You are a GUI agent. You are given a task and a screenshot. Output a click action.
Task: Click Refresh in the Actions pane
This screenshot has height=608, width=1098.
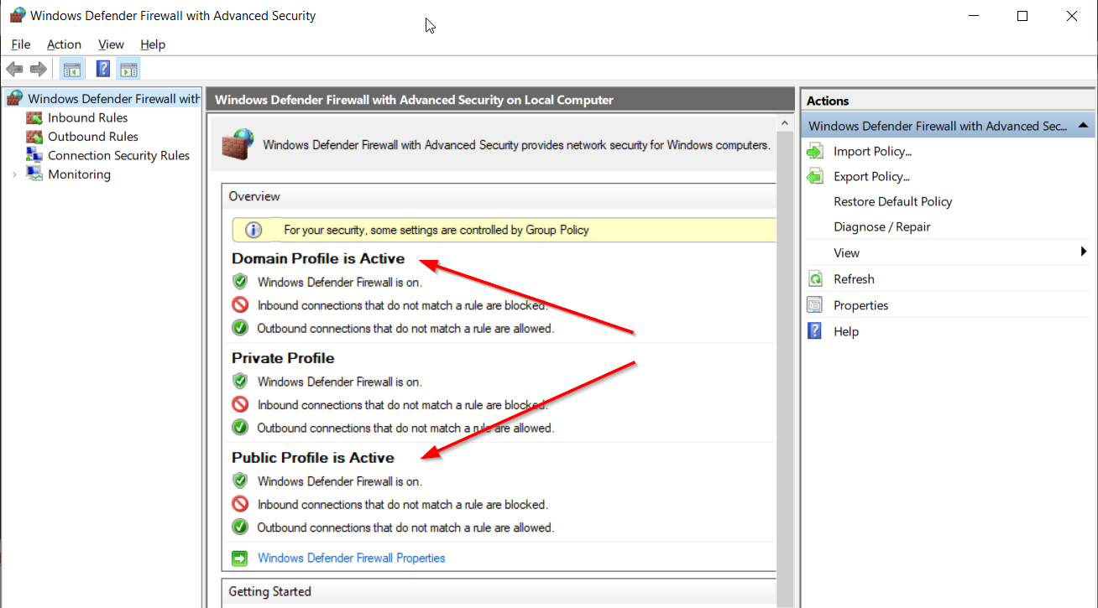pyautogui.click(x=854, y=279)
